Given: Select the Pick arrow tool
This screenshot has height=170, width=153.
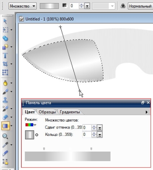Looking at the screenshot, I should point(5,21).
